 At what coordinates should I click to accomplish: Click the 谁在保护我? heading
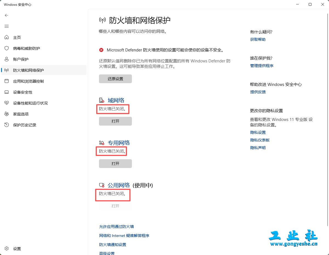coord(261,58)
